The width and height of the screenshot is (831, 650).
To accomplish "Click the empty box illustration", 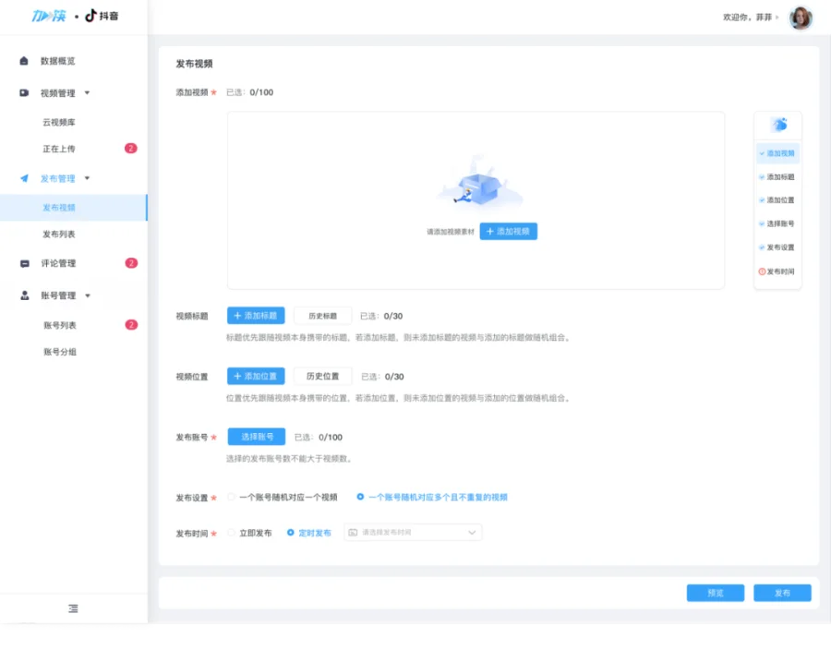I will (479, 183).
